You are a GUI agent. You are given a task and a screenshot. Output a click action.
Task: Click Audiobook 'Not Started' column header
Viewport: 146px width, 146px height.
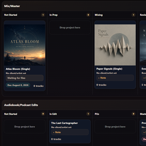point(11,114)
